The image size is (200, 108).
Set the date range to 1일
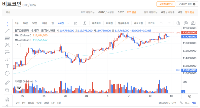point(59,103)
